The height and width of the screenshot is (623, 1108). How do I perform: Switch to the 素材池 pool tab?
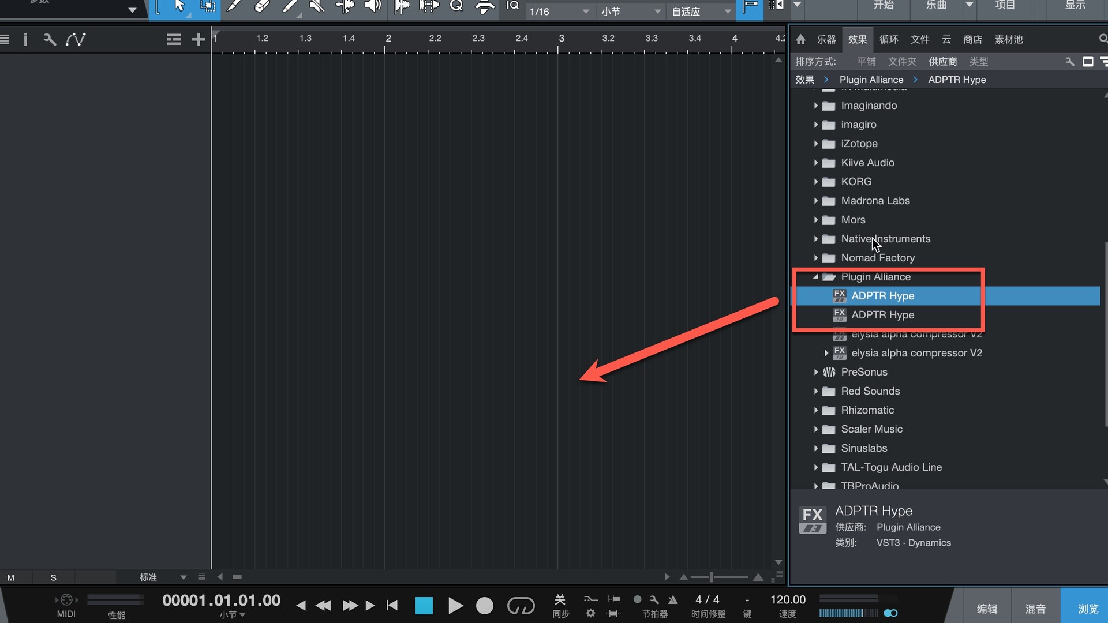(x=1009, y=39)
